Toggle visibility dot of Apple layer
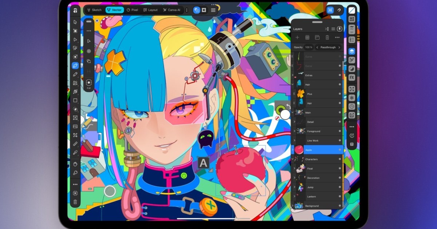 [340, 150]
